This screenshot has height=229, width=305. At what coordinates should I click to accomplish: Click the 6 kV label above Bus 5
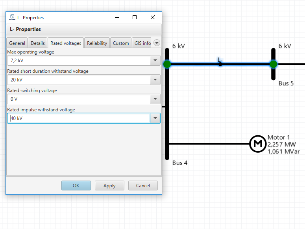(285, 46)
